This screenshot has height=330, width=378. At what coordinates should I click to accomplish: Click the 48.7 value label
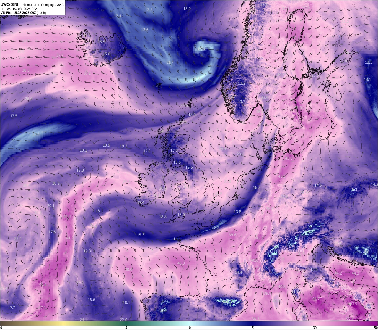click(316, 299)
